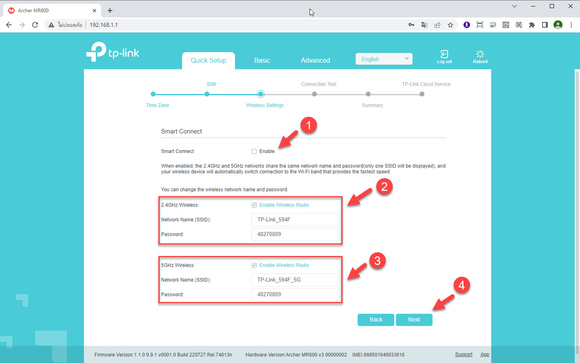
Task: Open the English language dropdown
Action: point(384,59)
